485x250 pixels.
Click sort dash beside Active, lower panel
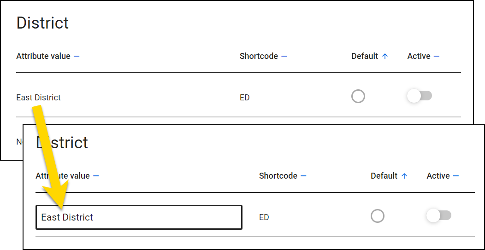click(x=456, y=176)
